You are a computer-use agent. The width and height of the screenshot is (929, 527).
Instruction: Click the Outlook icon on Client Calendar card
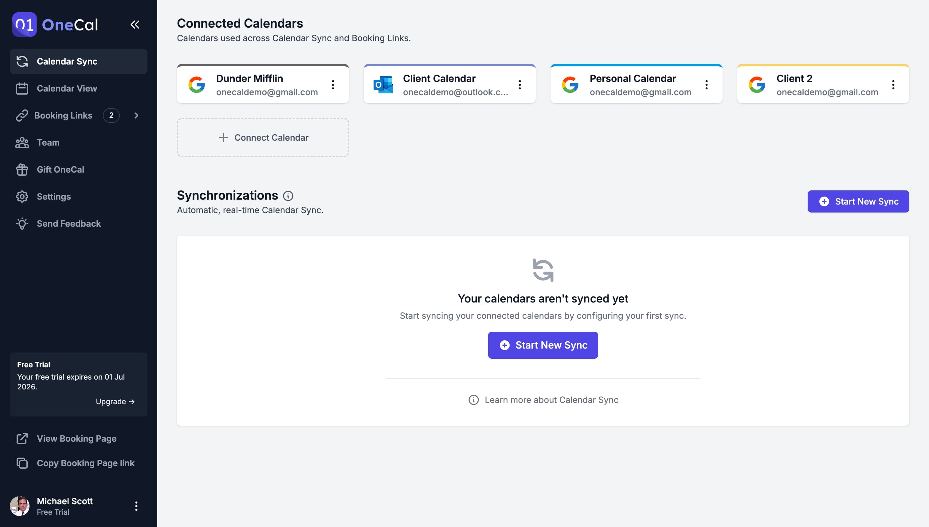[x=383, y=85]
